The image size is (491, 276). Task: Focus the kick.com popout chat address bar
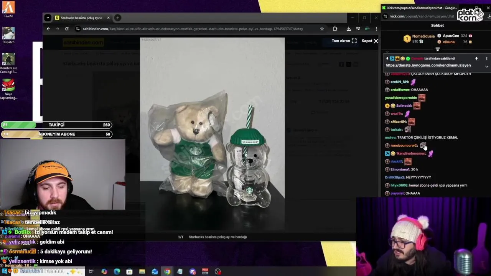coord(422,16)
